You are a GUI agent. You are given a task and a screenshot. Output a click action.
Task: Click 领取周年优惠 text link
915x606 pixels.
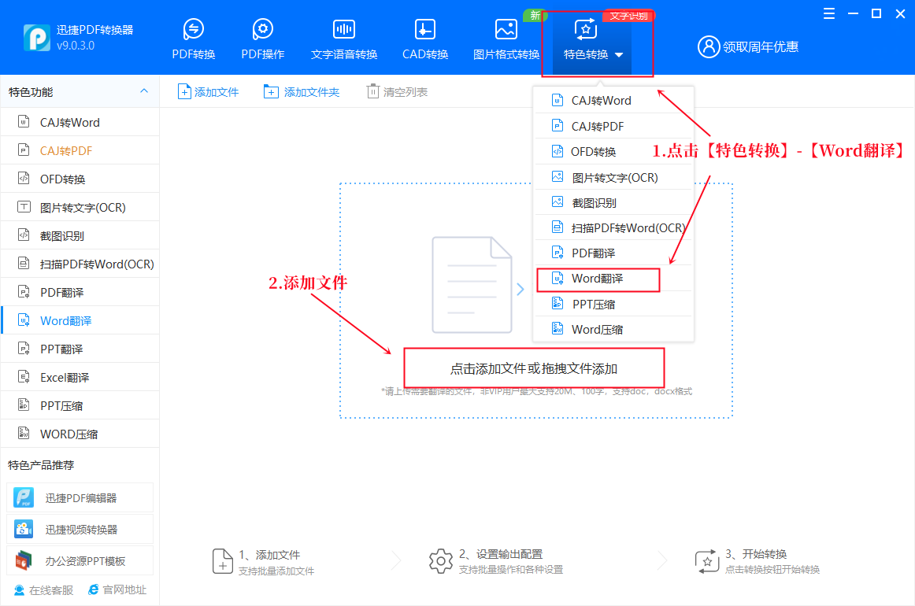click(x=761, y=46)
